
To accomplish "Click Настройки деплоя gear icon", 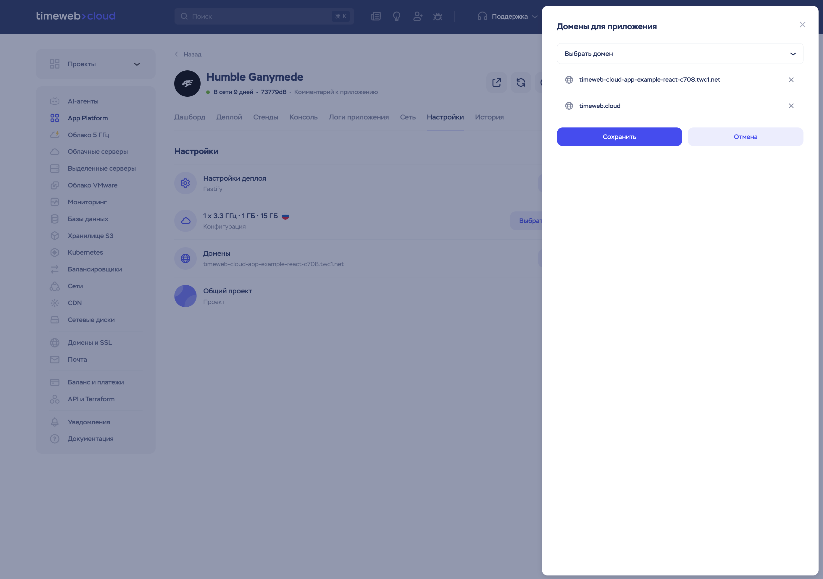I will (185, 183).
